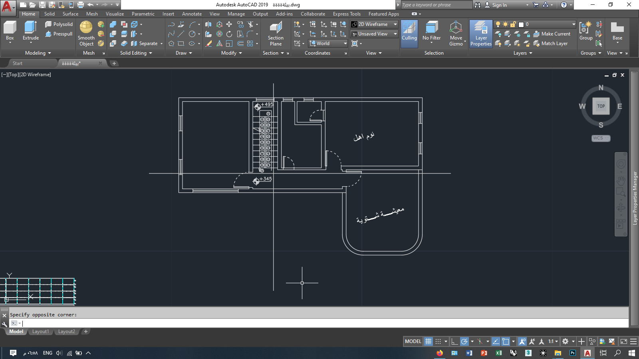Open the Visualize ribbon tab
The image size is (639, 359).
coord(115,14)
